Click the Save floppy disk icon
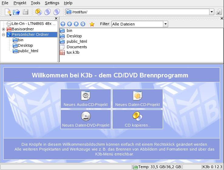Screen dimensions: 224x170 (25, 12)
